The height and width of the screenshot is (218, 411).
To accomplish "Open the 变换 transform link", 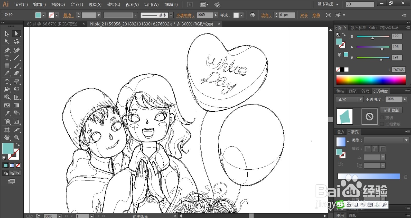I will (316, 15).
